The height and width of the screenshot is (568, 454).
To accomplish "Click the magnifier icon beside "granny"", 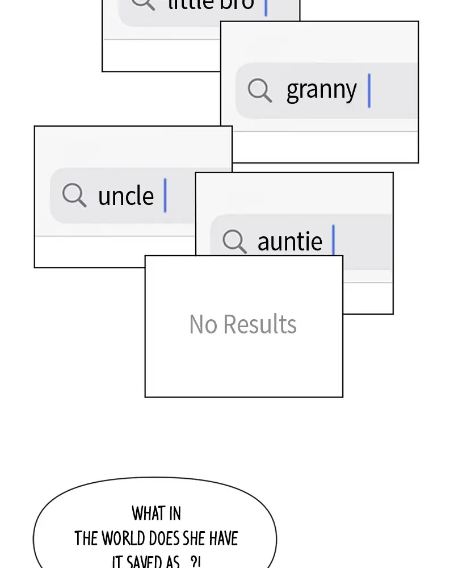I will tap(260, 90).
